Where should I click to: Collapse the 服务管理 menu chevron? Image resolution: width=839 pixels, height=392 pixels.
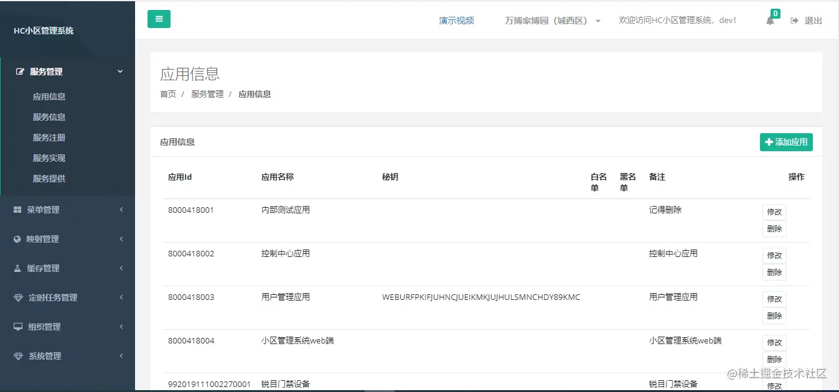121,72
